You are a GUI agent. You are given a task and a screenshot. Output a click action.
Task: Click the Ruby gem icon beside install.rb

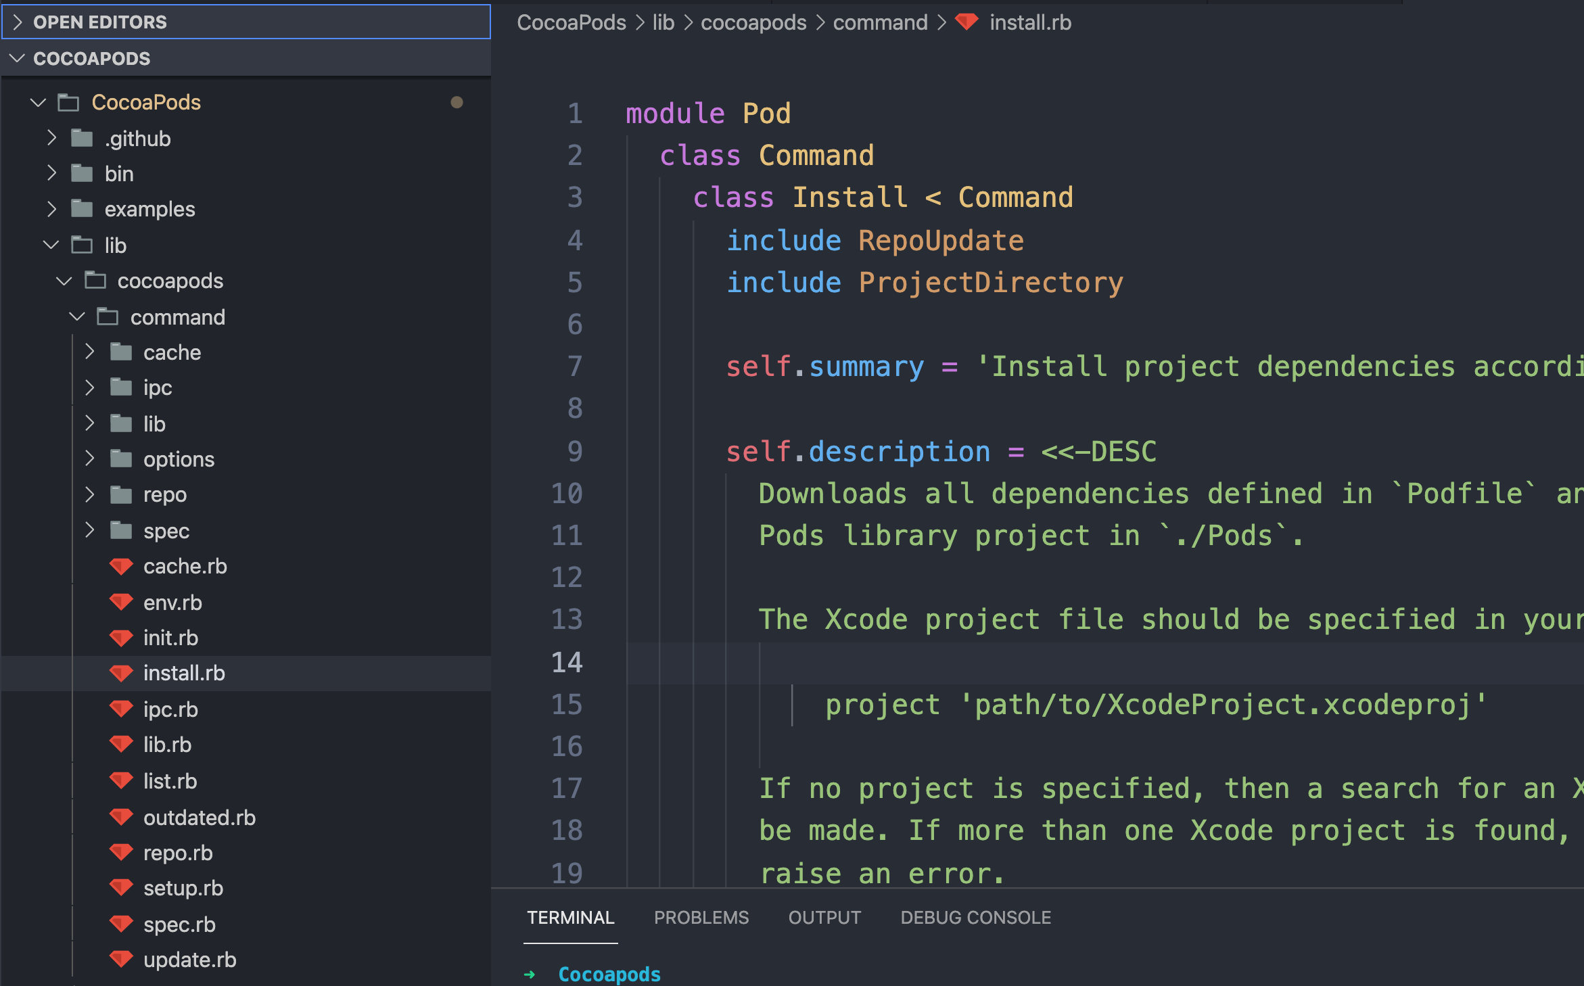pos(122,674)
